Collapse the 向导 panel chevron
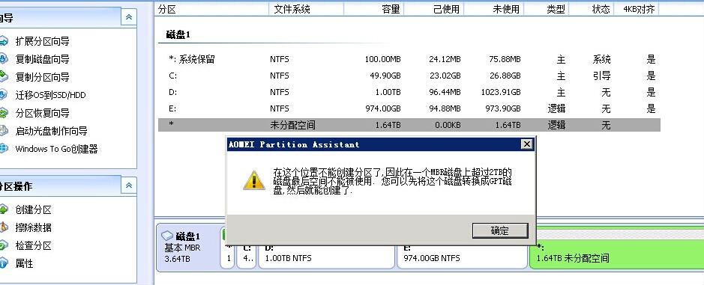 point(129,17)
